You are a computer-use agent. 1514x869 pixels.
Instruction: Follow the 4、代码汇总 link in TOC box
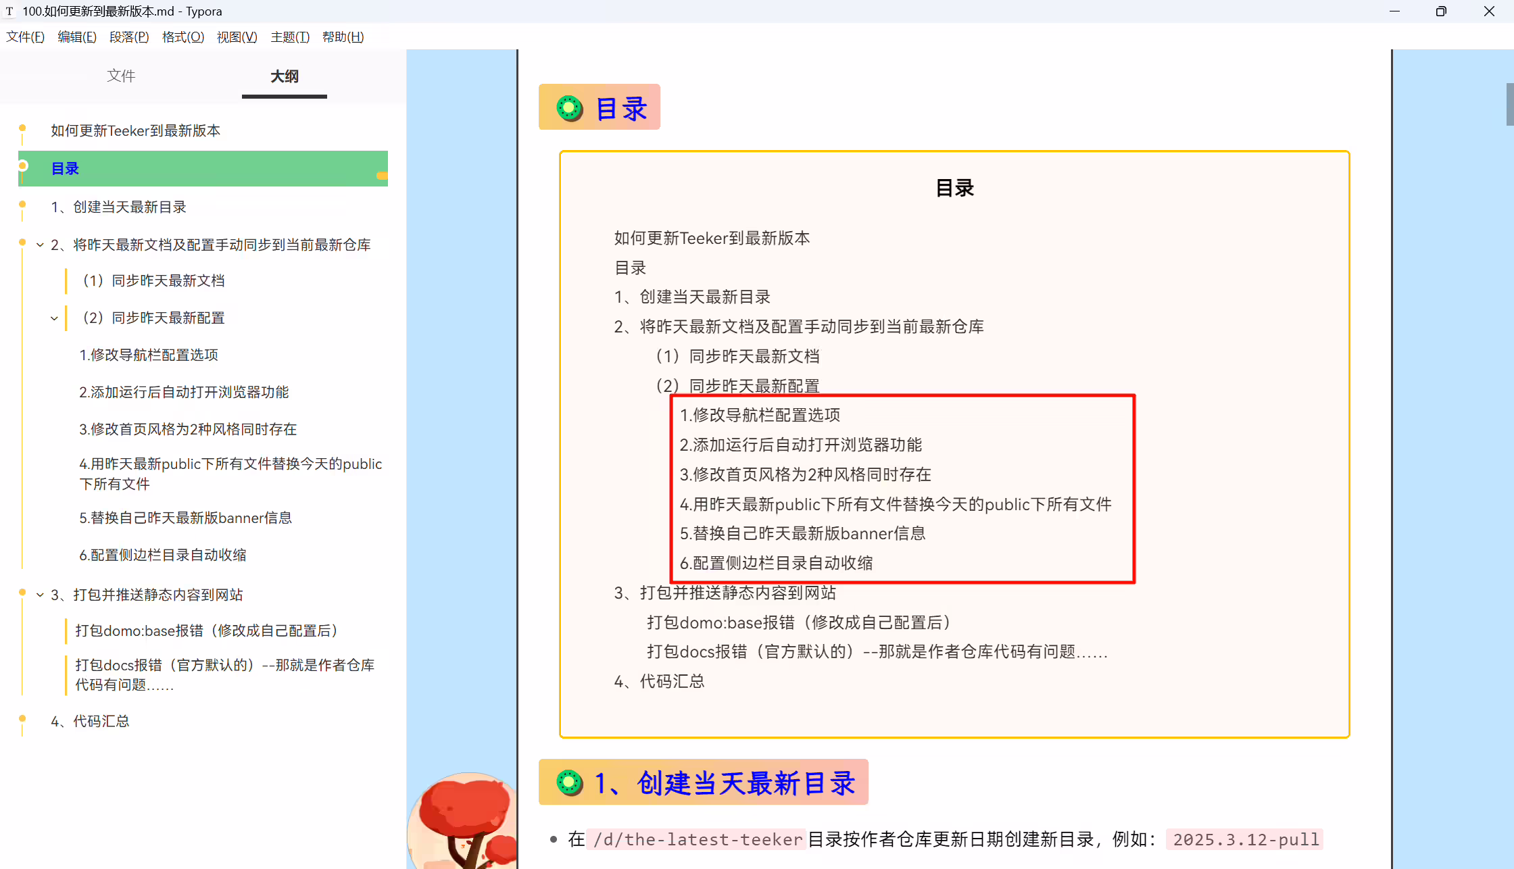pyautogui.click(x=659, y=681)
